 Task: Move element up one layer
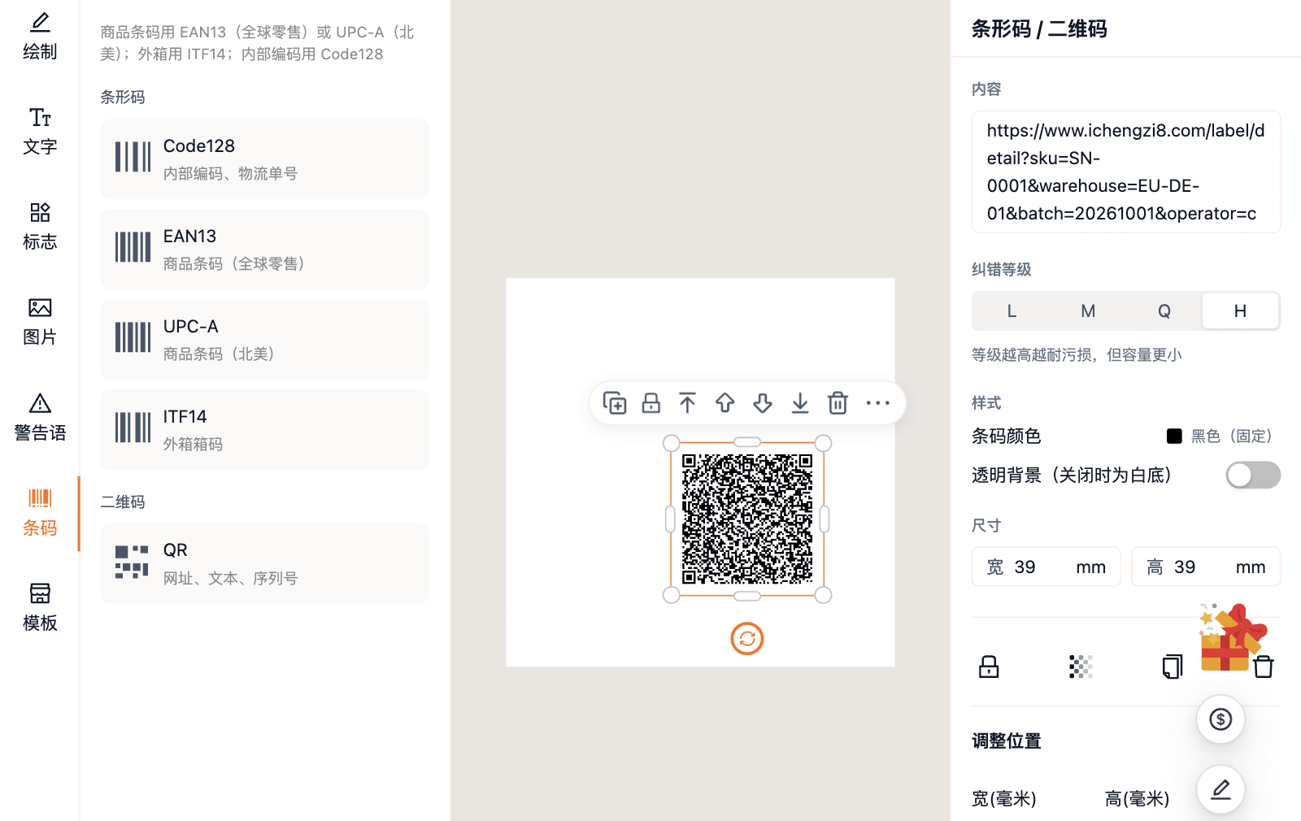pyautogui.click(x=725, y=403)
